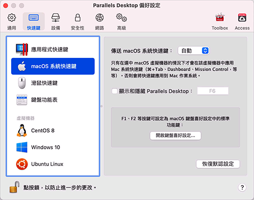
Task: Open the Toolbox toolbar icon
Action: pos(220,22)
